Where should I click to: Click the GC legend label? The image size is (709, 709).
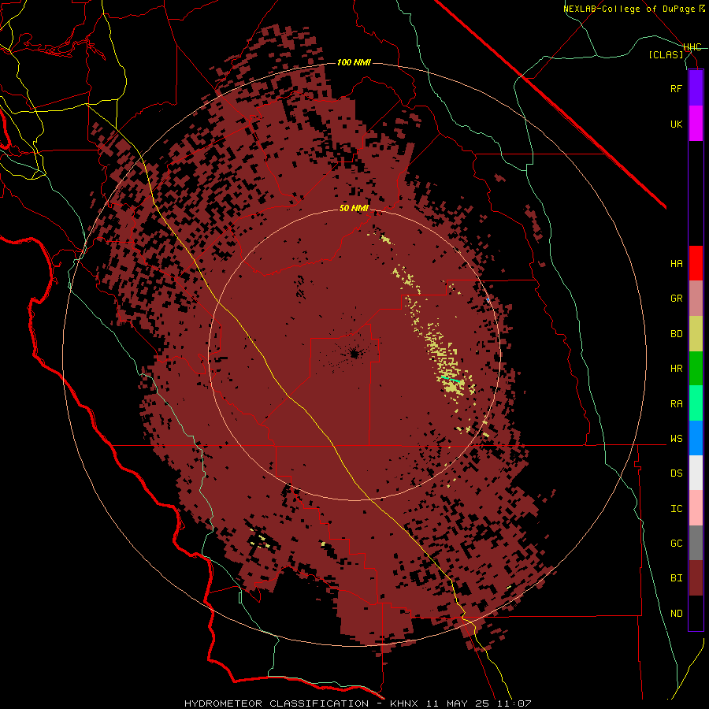coord(676,544)
